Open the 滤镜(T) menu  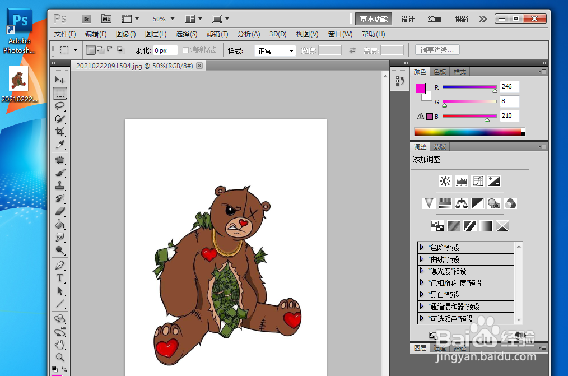pyautogui.click(x=217, y=34)
